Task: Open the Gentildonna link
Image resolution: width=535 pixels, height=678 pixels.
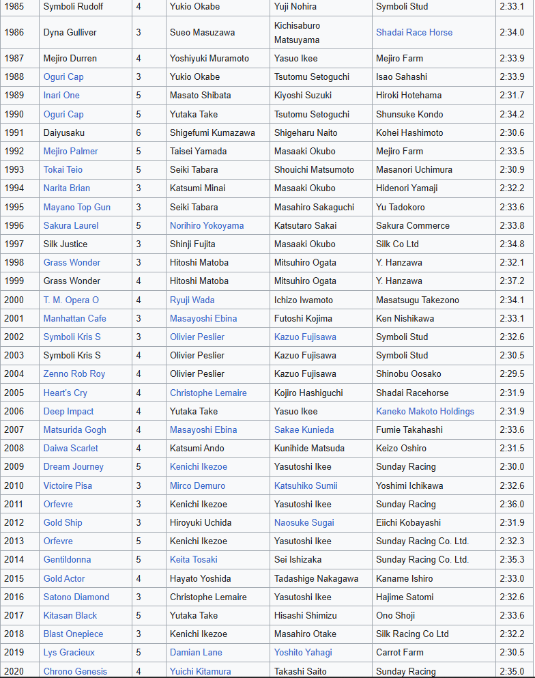Action: 67,559
